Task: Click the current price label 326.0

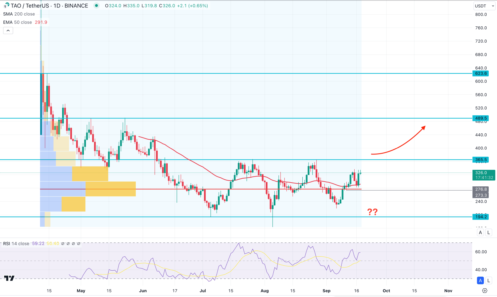Action: coord(484,175)
